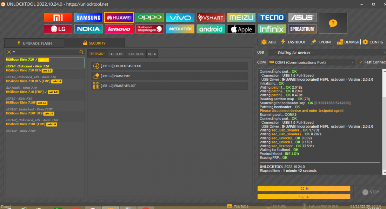Image resolution: width=386 pixels, height=209 pixels.
Task: Select the Android brand icon
Action: [211, 29]
